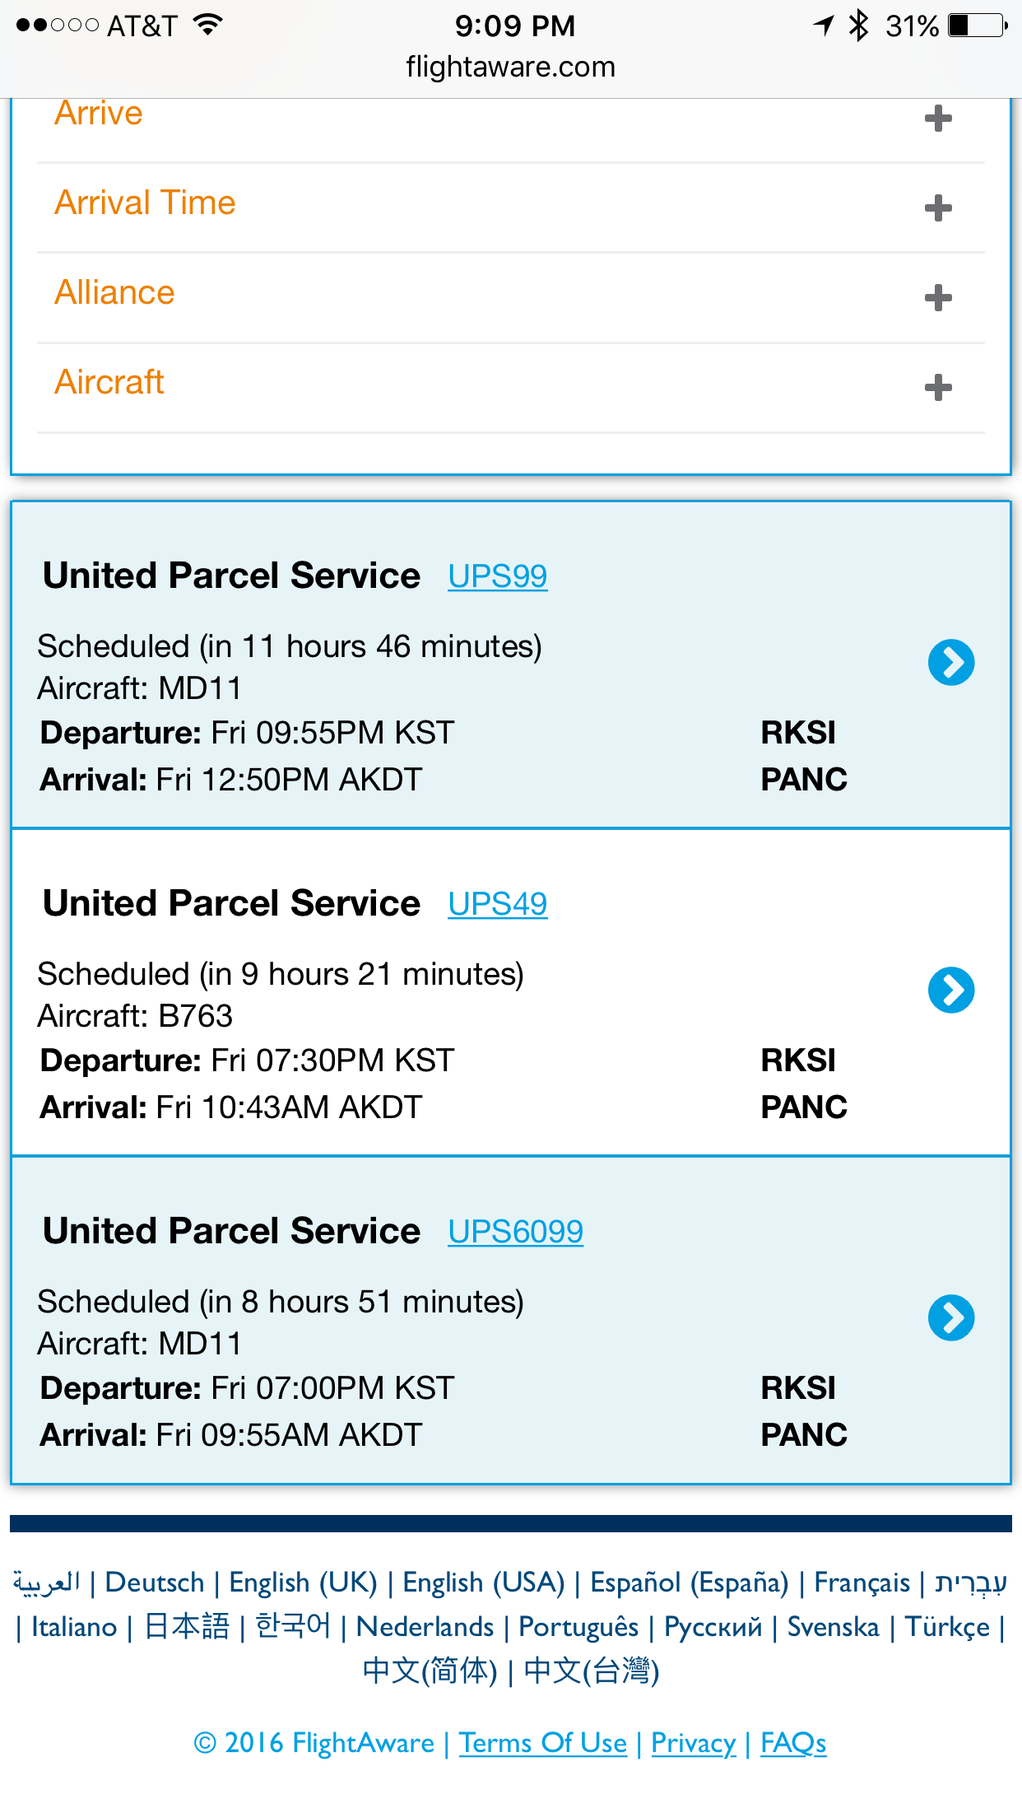Open UPS49 flight details arrow

(x=951, y=990)
